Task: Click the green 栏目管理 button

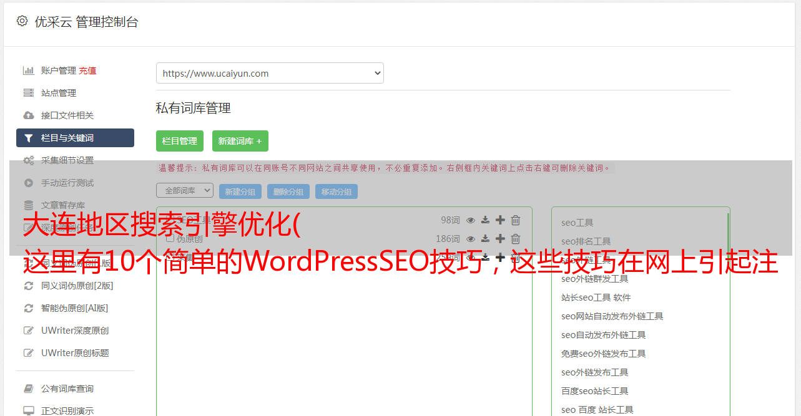Action: tap(180, 141)
